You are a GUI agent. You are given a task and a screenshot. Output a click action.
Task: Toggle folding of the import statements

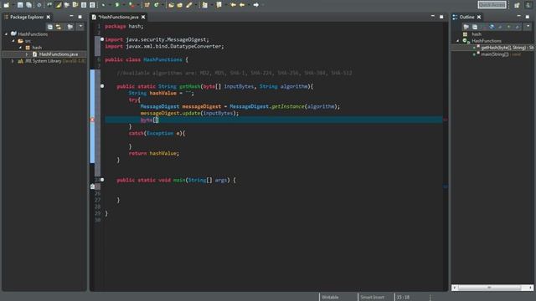[x=102, y=39]
